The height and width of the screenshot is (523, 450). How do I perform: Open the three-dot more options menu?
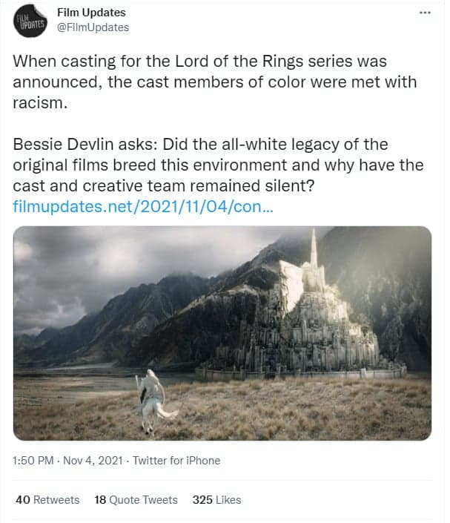[x=425, y=13]
